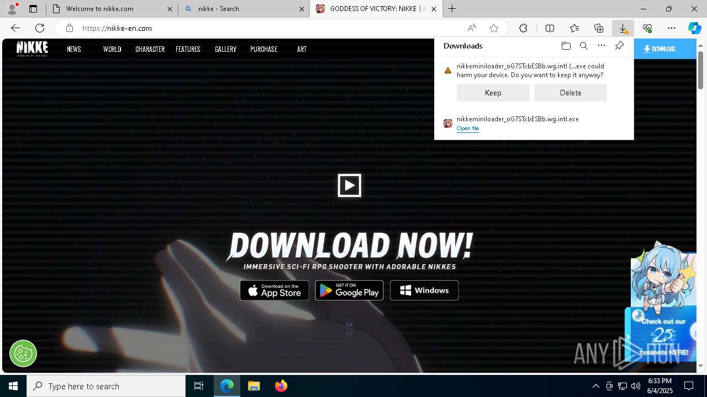The image size is (707, 397).
Task: Open Task View in taskbar
Action: point(199,386)
